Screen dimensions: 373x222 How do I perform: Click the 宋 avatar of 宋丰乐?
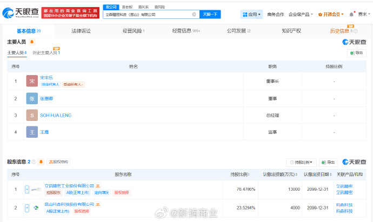point(32,81)
